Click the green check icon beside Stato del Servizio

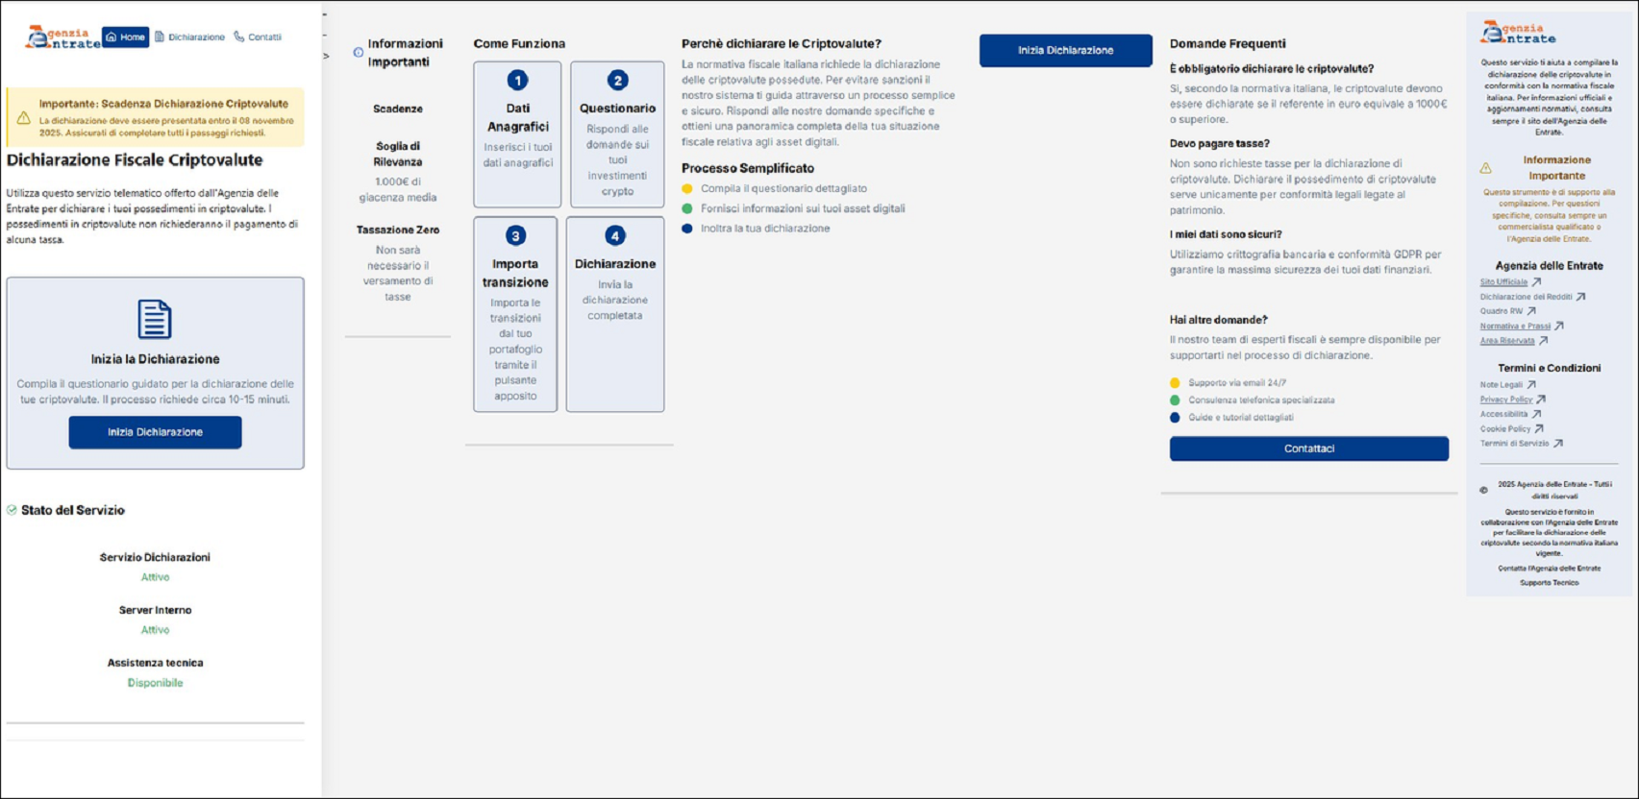[x=12, y=511]
